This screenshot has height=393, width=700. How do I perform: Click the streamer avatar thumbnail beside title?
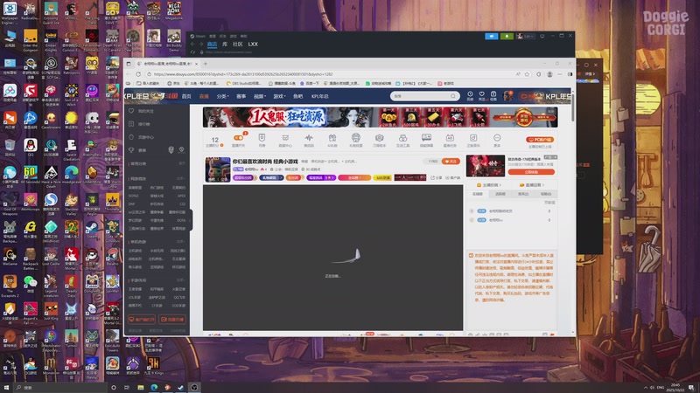[218, 169]
